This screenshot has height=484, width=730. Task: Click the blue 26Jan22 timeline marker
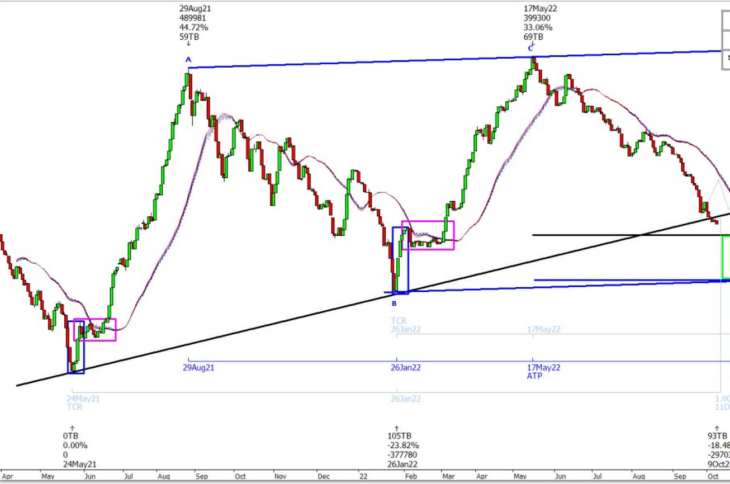[406, 368]
